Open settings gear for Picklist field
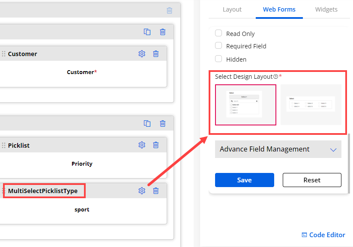The height and width of the screenshot is (247, 353). coord(142,145)
